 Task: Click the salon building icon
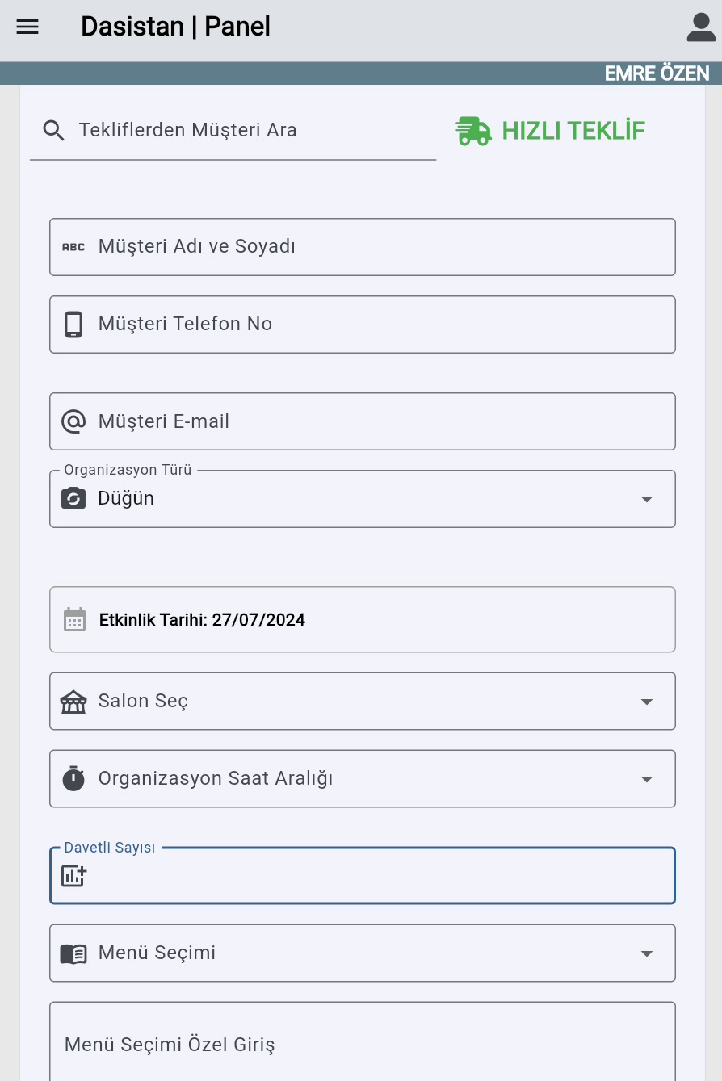coord(73,701)
